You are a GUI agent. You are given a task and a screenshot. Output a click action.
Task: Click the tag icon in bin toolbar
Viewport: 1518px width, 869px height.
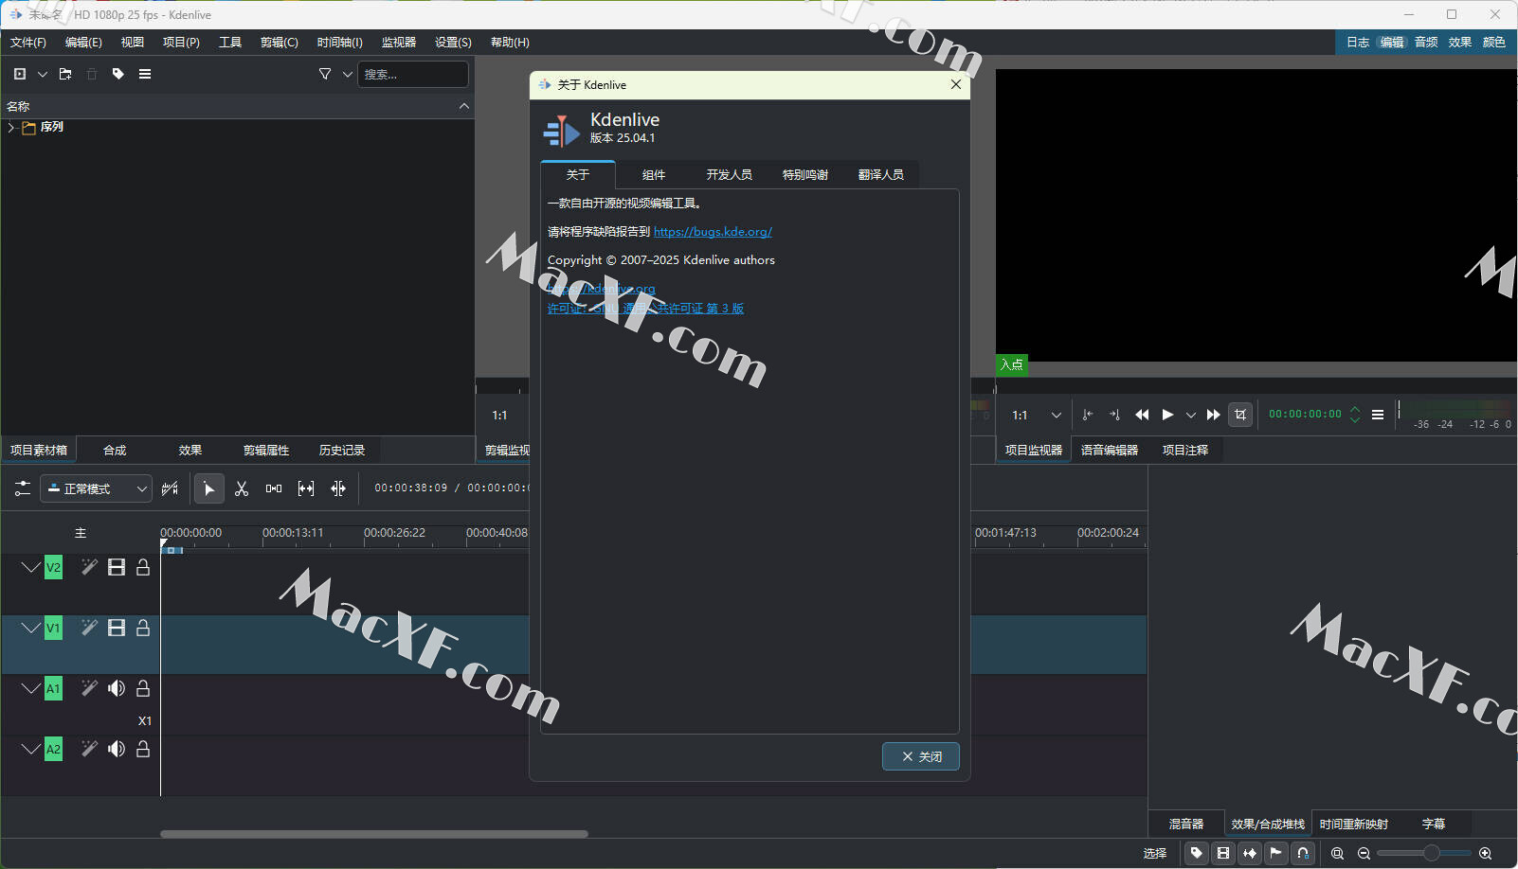[x=118, y=74]
